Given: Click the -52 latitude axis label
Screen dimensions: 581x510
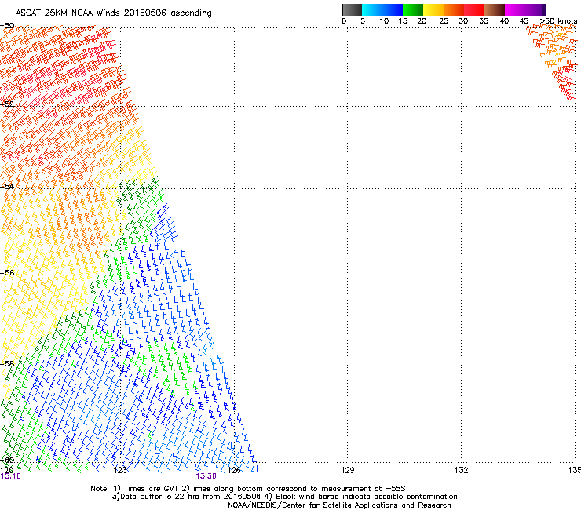Looking at the screenshot, I should 7,104.
